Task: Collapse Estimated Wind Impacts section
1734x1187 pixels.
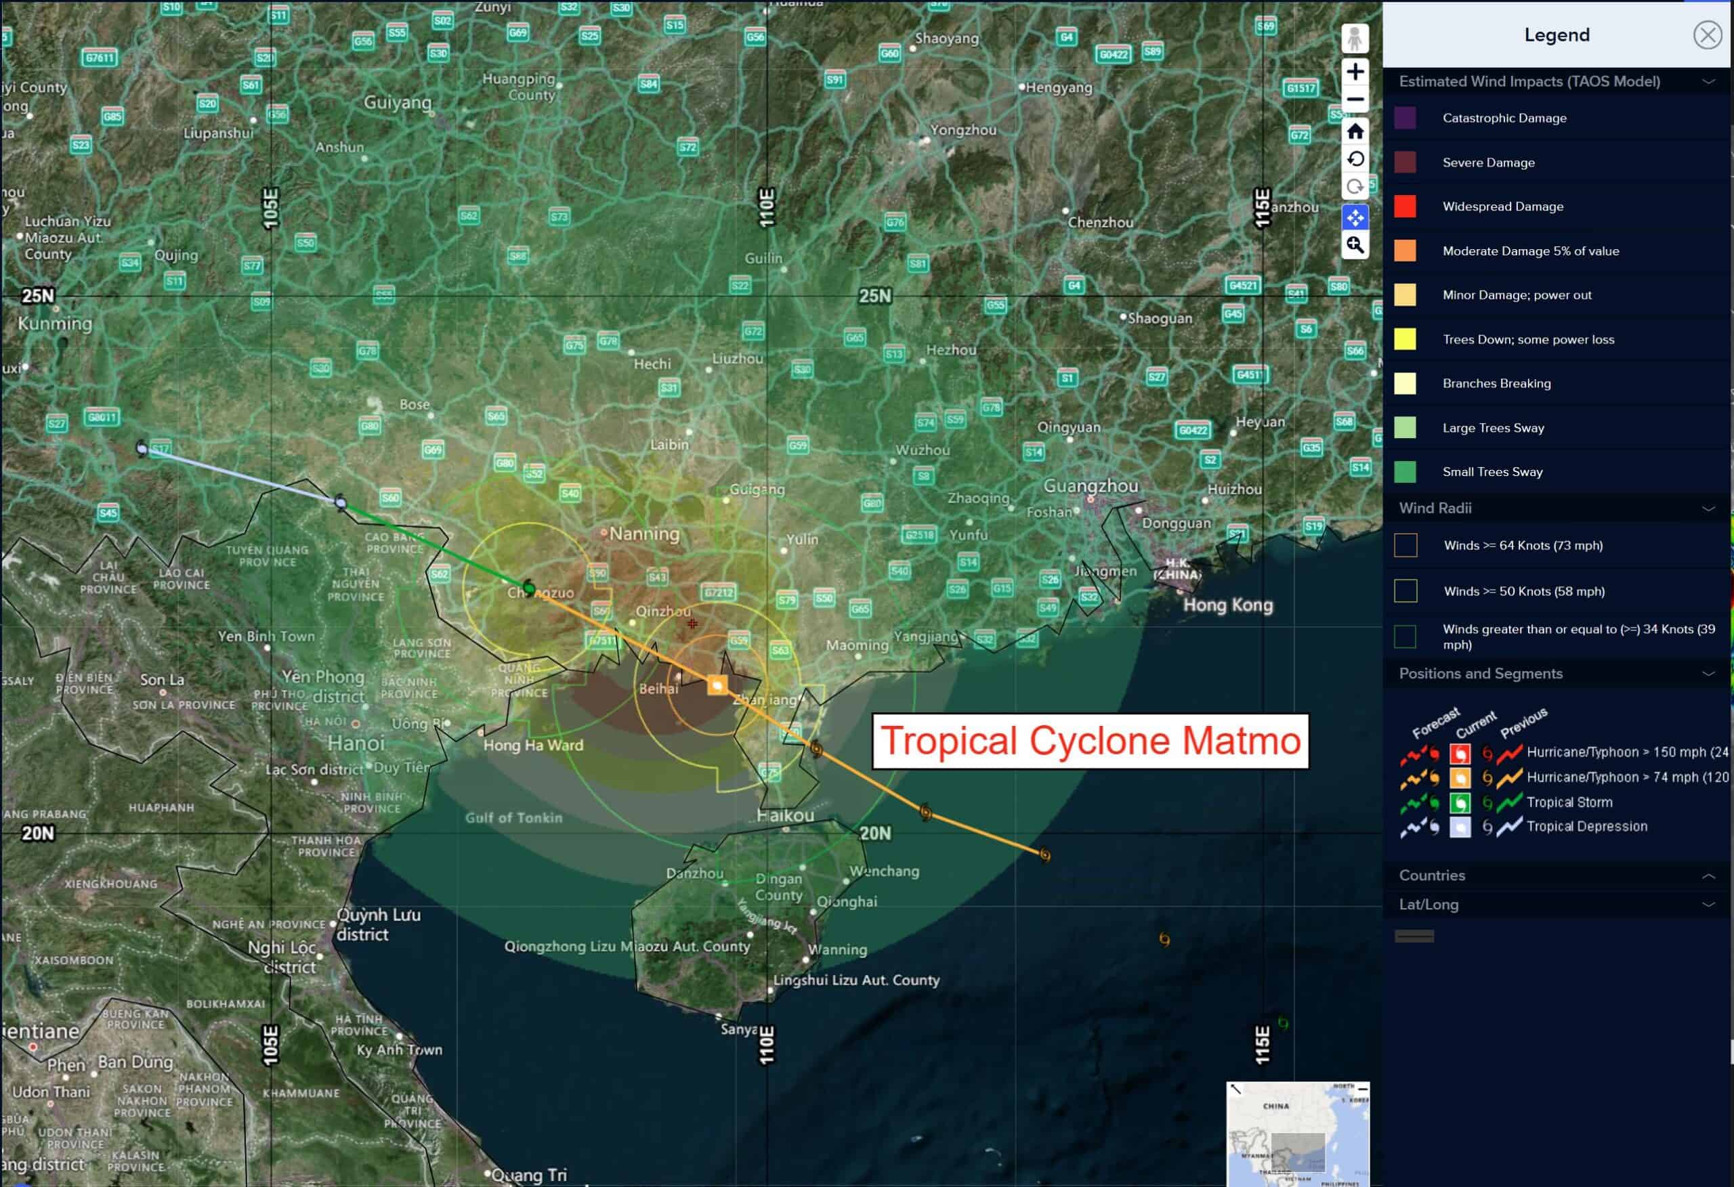Action: tap(1708, 81)
